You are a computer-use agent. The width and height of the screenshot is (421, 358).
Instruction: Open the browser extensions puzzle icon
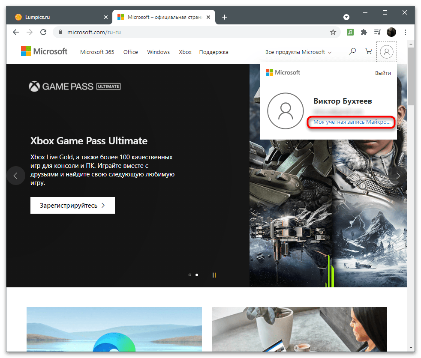click(364, 32)
